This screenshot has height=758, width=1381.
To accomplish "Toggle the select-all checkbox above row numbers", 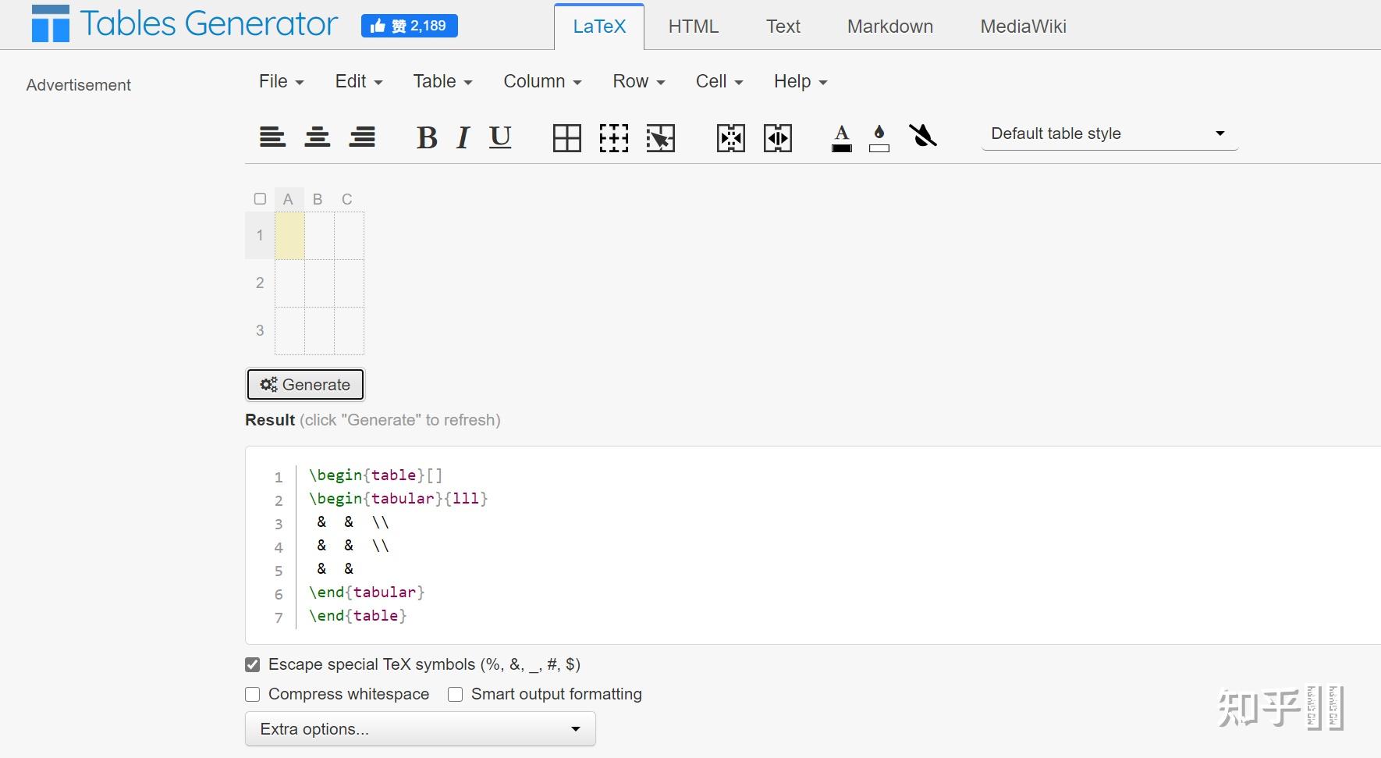I will (x=261, y=199).
